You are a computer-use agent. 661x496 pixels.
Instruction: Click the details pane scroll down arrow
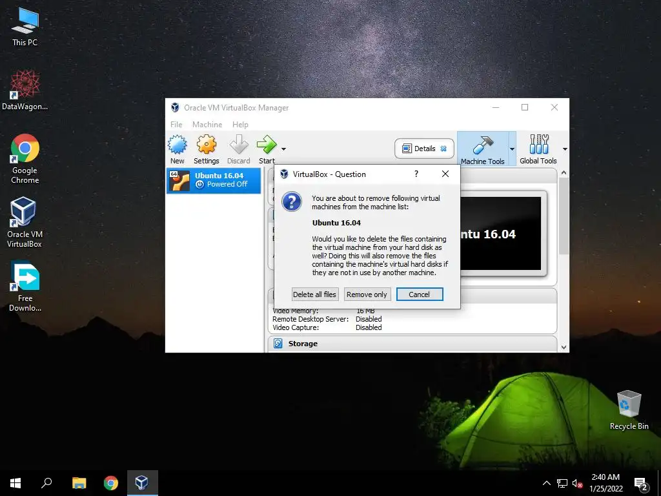pos(564,347)
